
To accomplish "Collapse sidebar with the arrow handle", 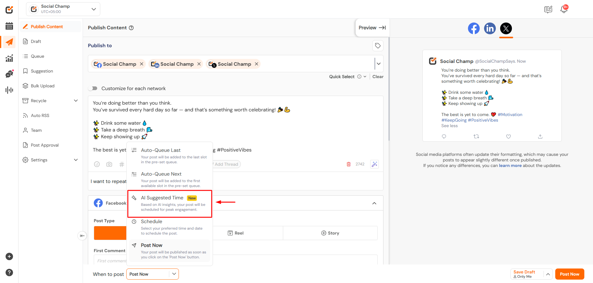I will tap(82, 236).
